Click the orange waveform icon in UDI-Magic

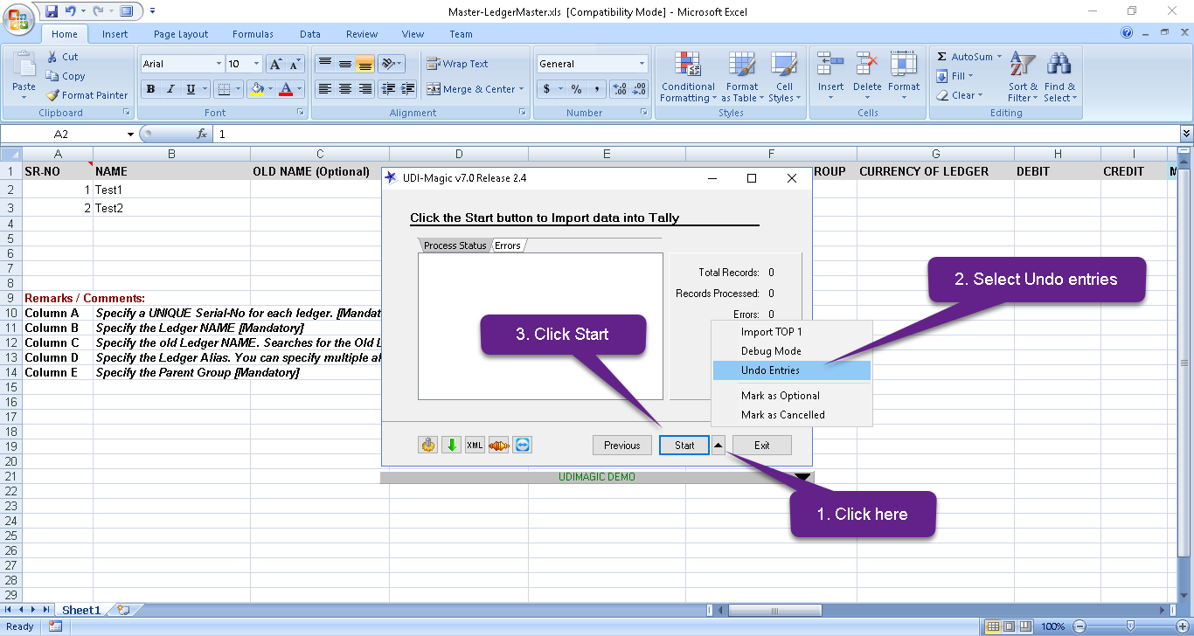pyautogui.click(x=498, y=445)
